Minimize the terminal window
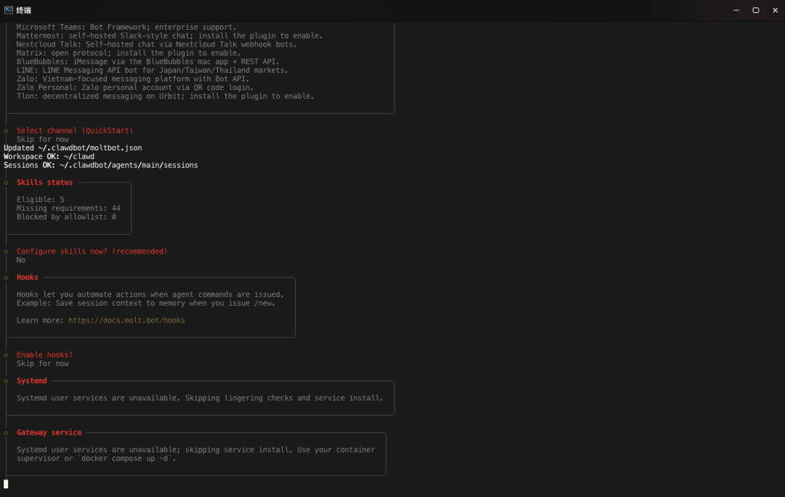 pyautogui.click(x=736, y=10)
